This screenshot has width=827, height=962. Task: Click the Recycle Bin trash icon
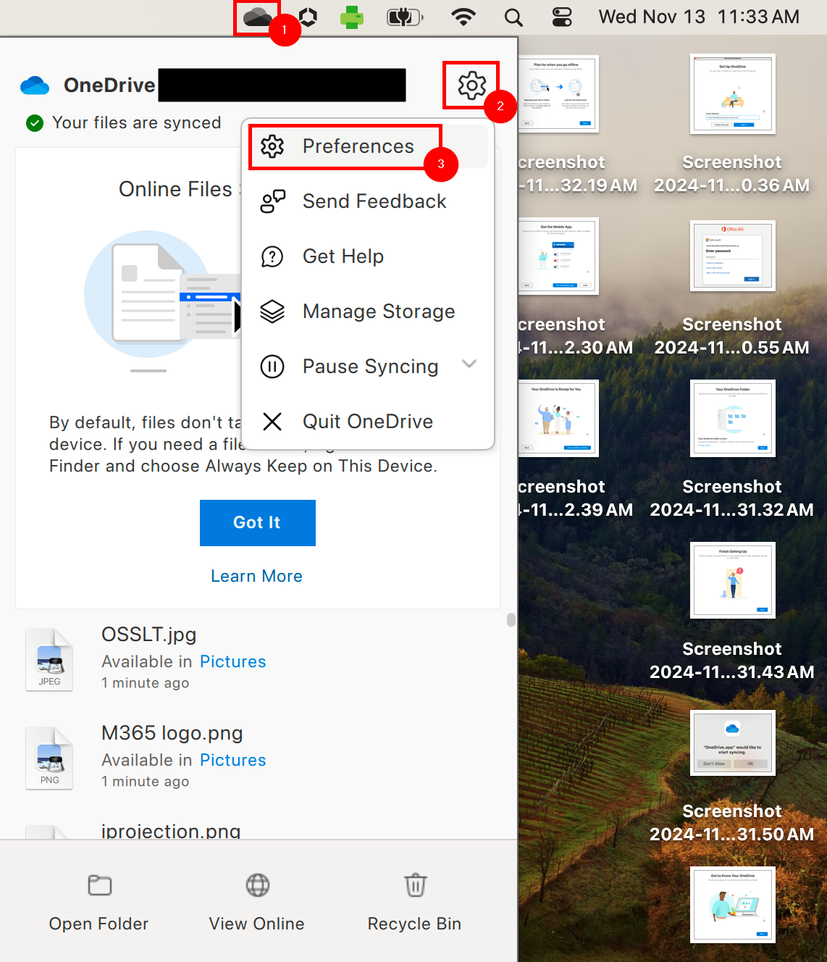click(416, 885)
